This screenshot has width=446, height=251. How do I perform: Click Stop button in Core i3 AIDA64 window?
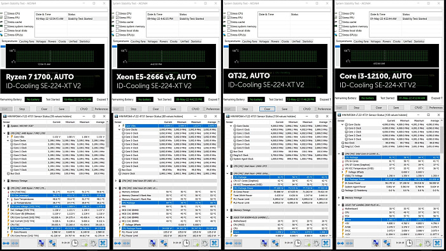pos(356,108)
